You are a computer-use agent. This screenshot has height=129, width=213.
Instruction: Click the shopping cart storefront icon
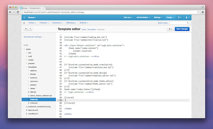[24, 17]
